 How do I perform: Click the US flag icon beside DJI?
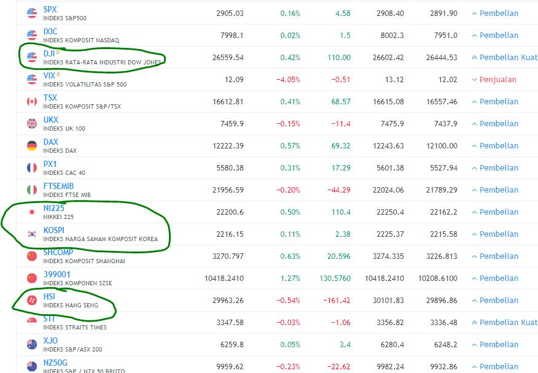pos(31,57)
